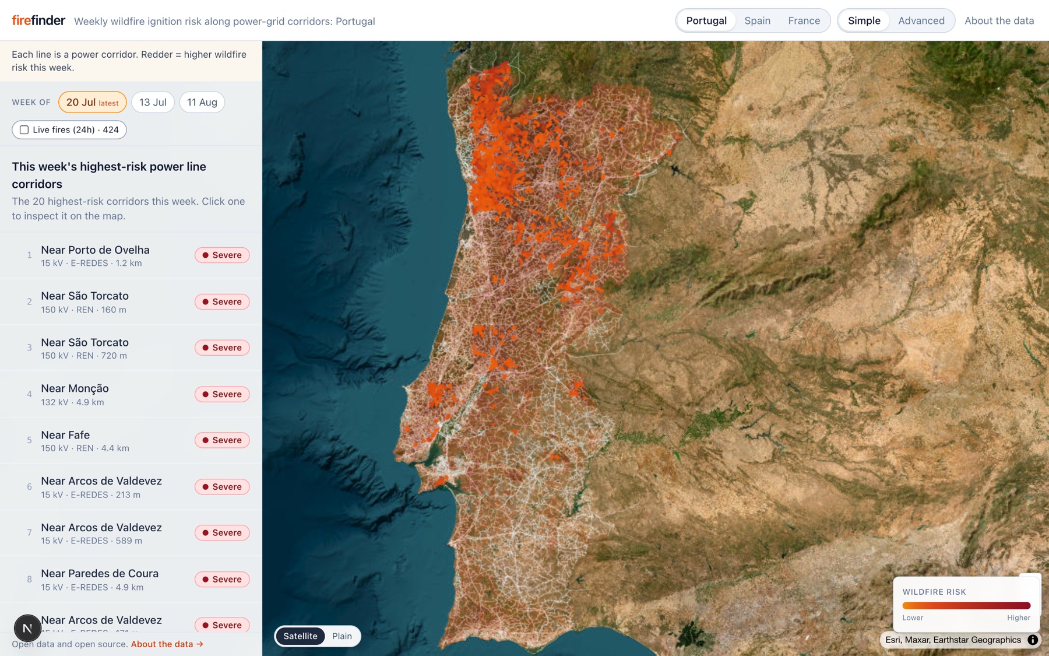Click the Higher legend label
Viewport: 1049px width, 656px height.
(x=1019, y=618)
